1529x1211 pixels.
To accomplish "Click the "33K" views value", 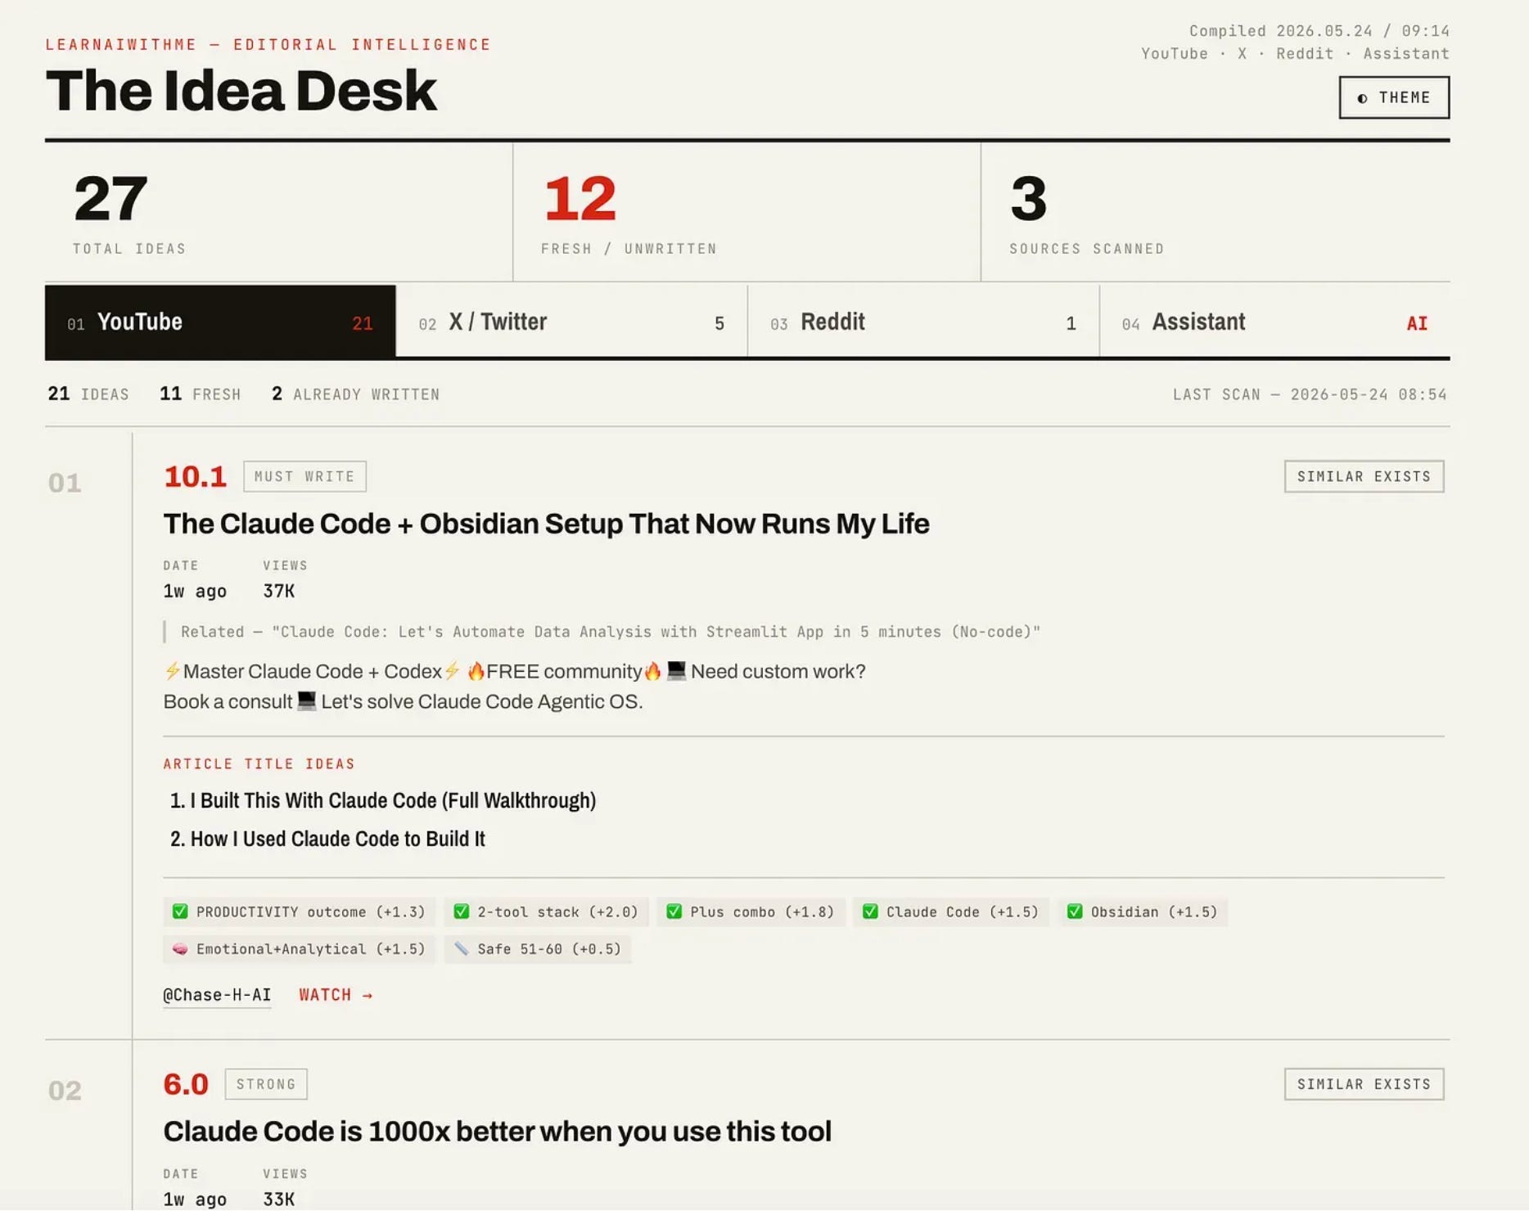I will (x=279, y=1199).
